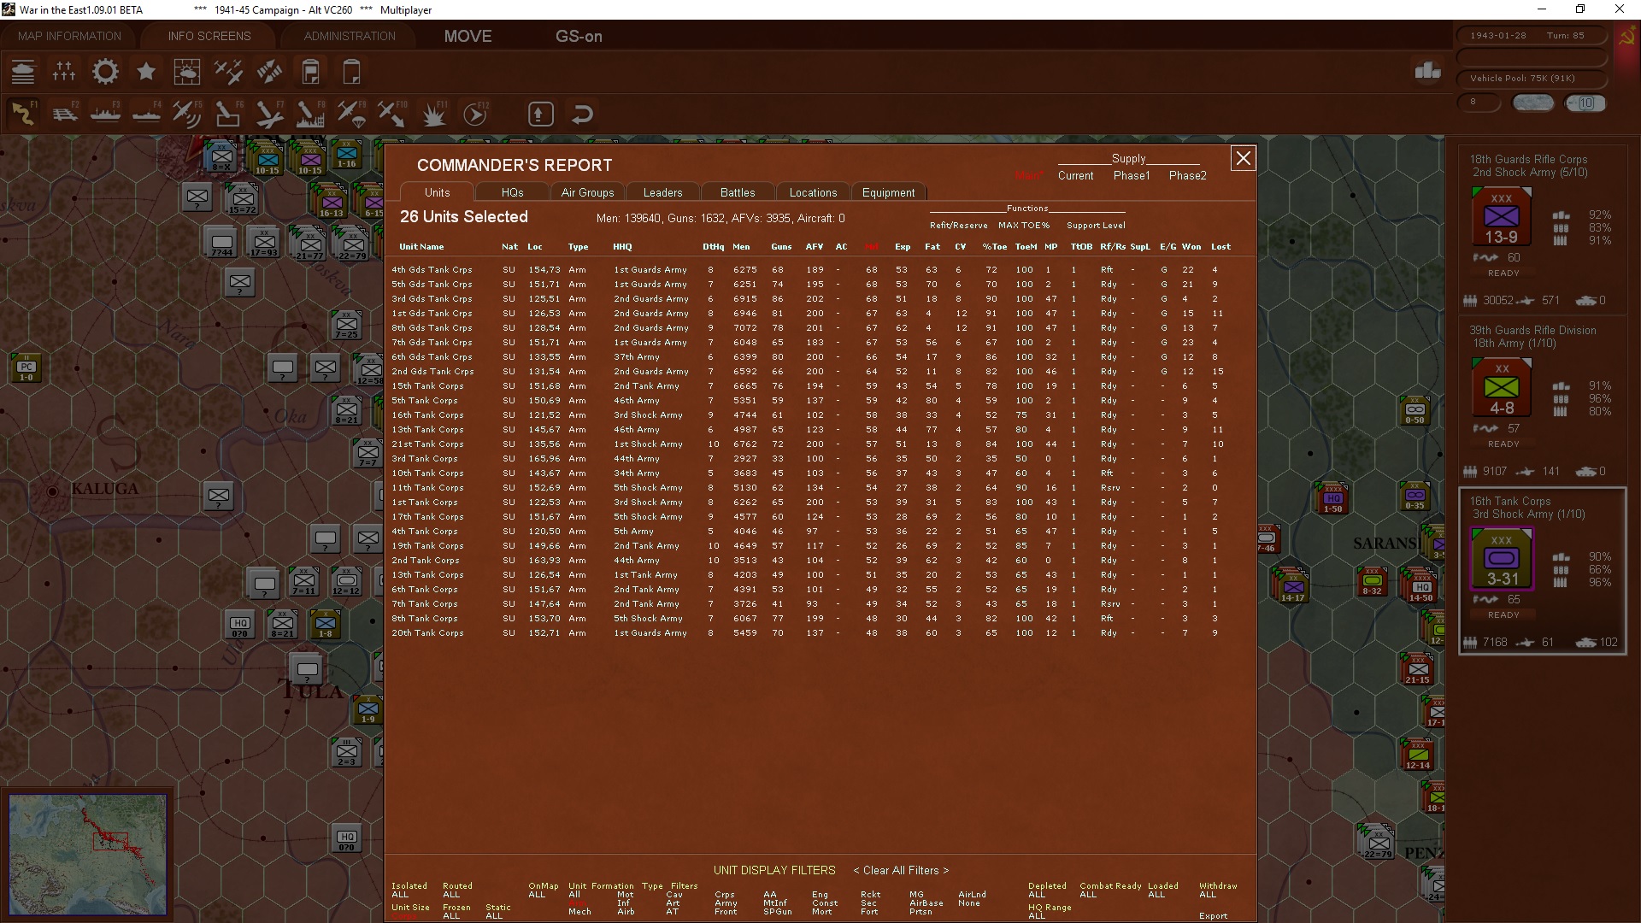This screenshot has width=1641, height=923.
Task: Toggle the Mech formation type filter
Action: (x=579, y=912)
